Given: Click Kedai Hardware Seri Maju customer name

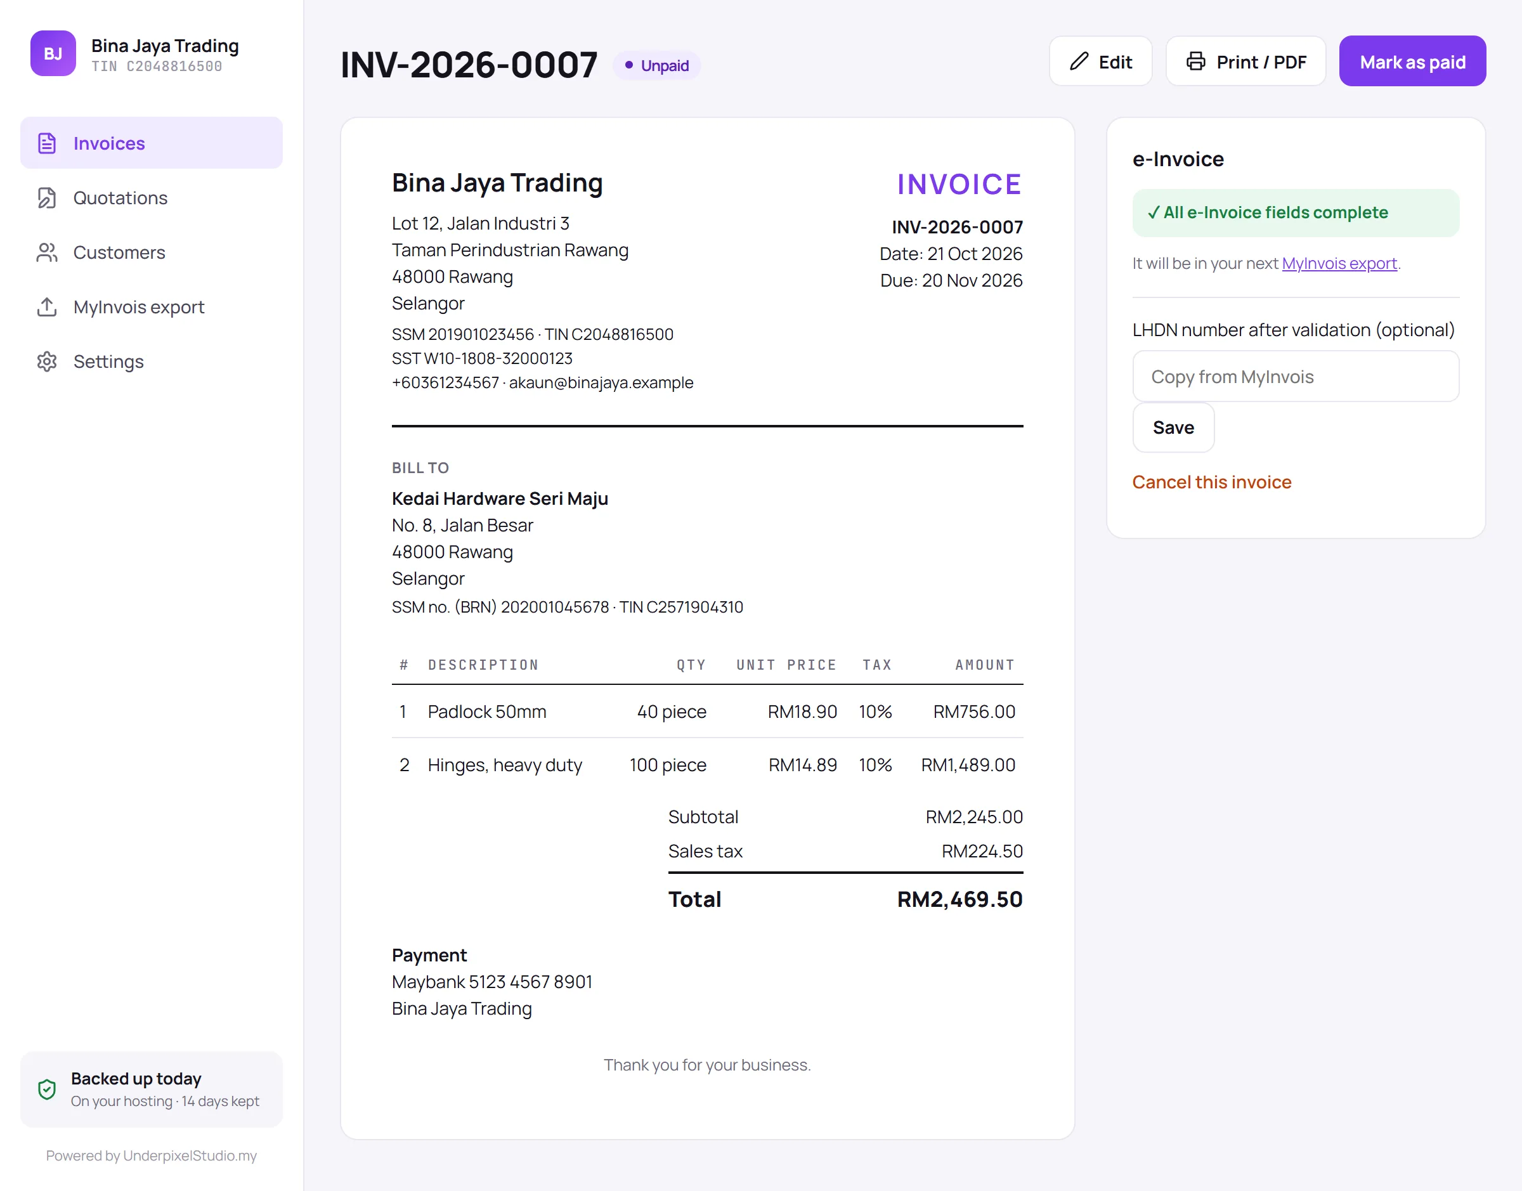Looking at the screenshot, I should pyautogui.click(x=500, y=498).
